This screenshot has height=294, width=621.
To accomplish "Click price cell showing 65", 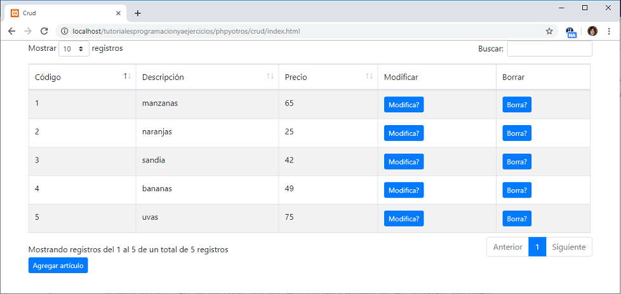I will 328,104.
